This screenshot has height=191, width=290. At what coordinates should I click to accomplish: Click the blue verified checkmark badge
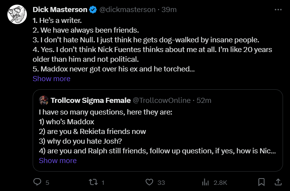pyautogui.click(x=93, y=9)
